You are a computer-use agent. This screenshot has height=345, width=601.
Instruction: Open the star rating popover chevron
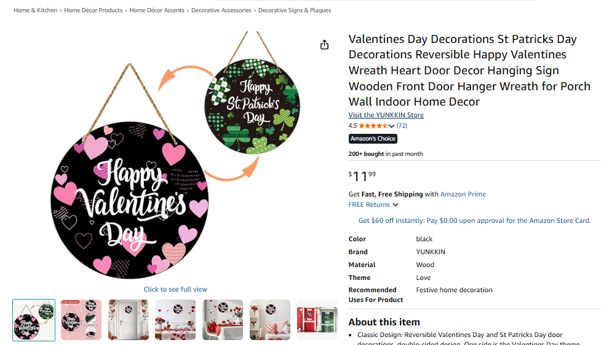click(391, 126)
